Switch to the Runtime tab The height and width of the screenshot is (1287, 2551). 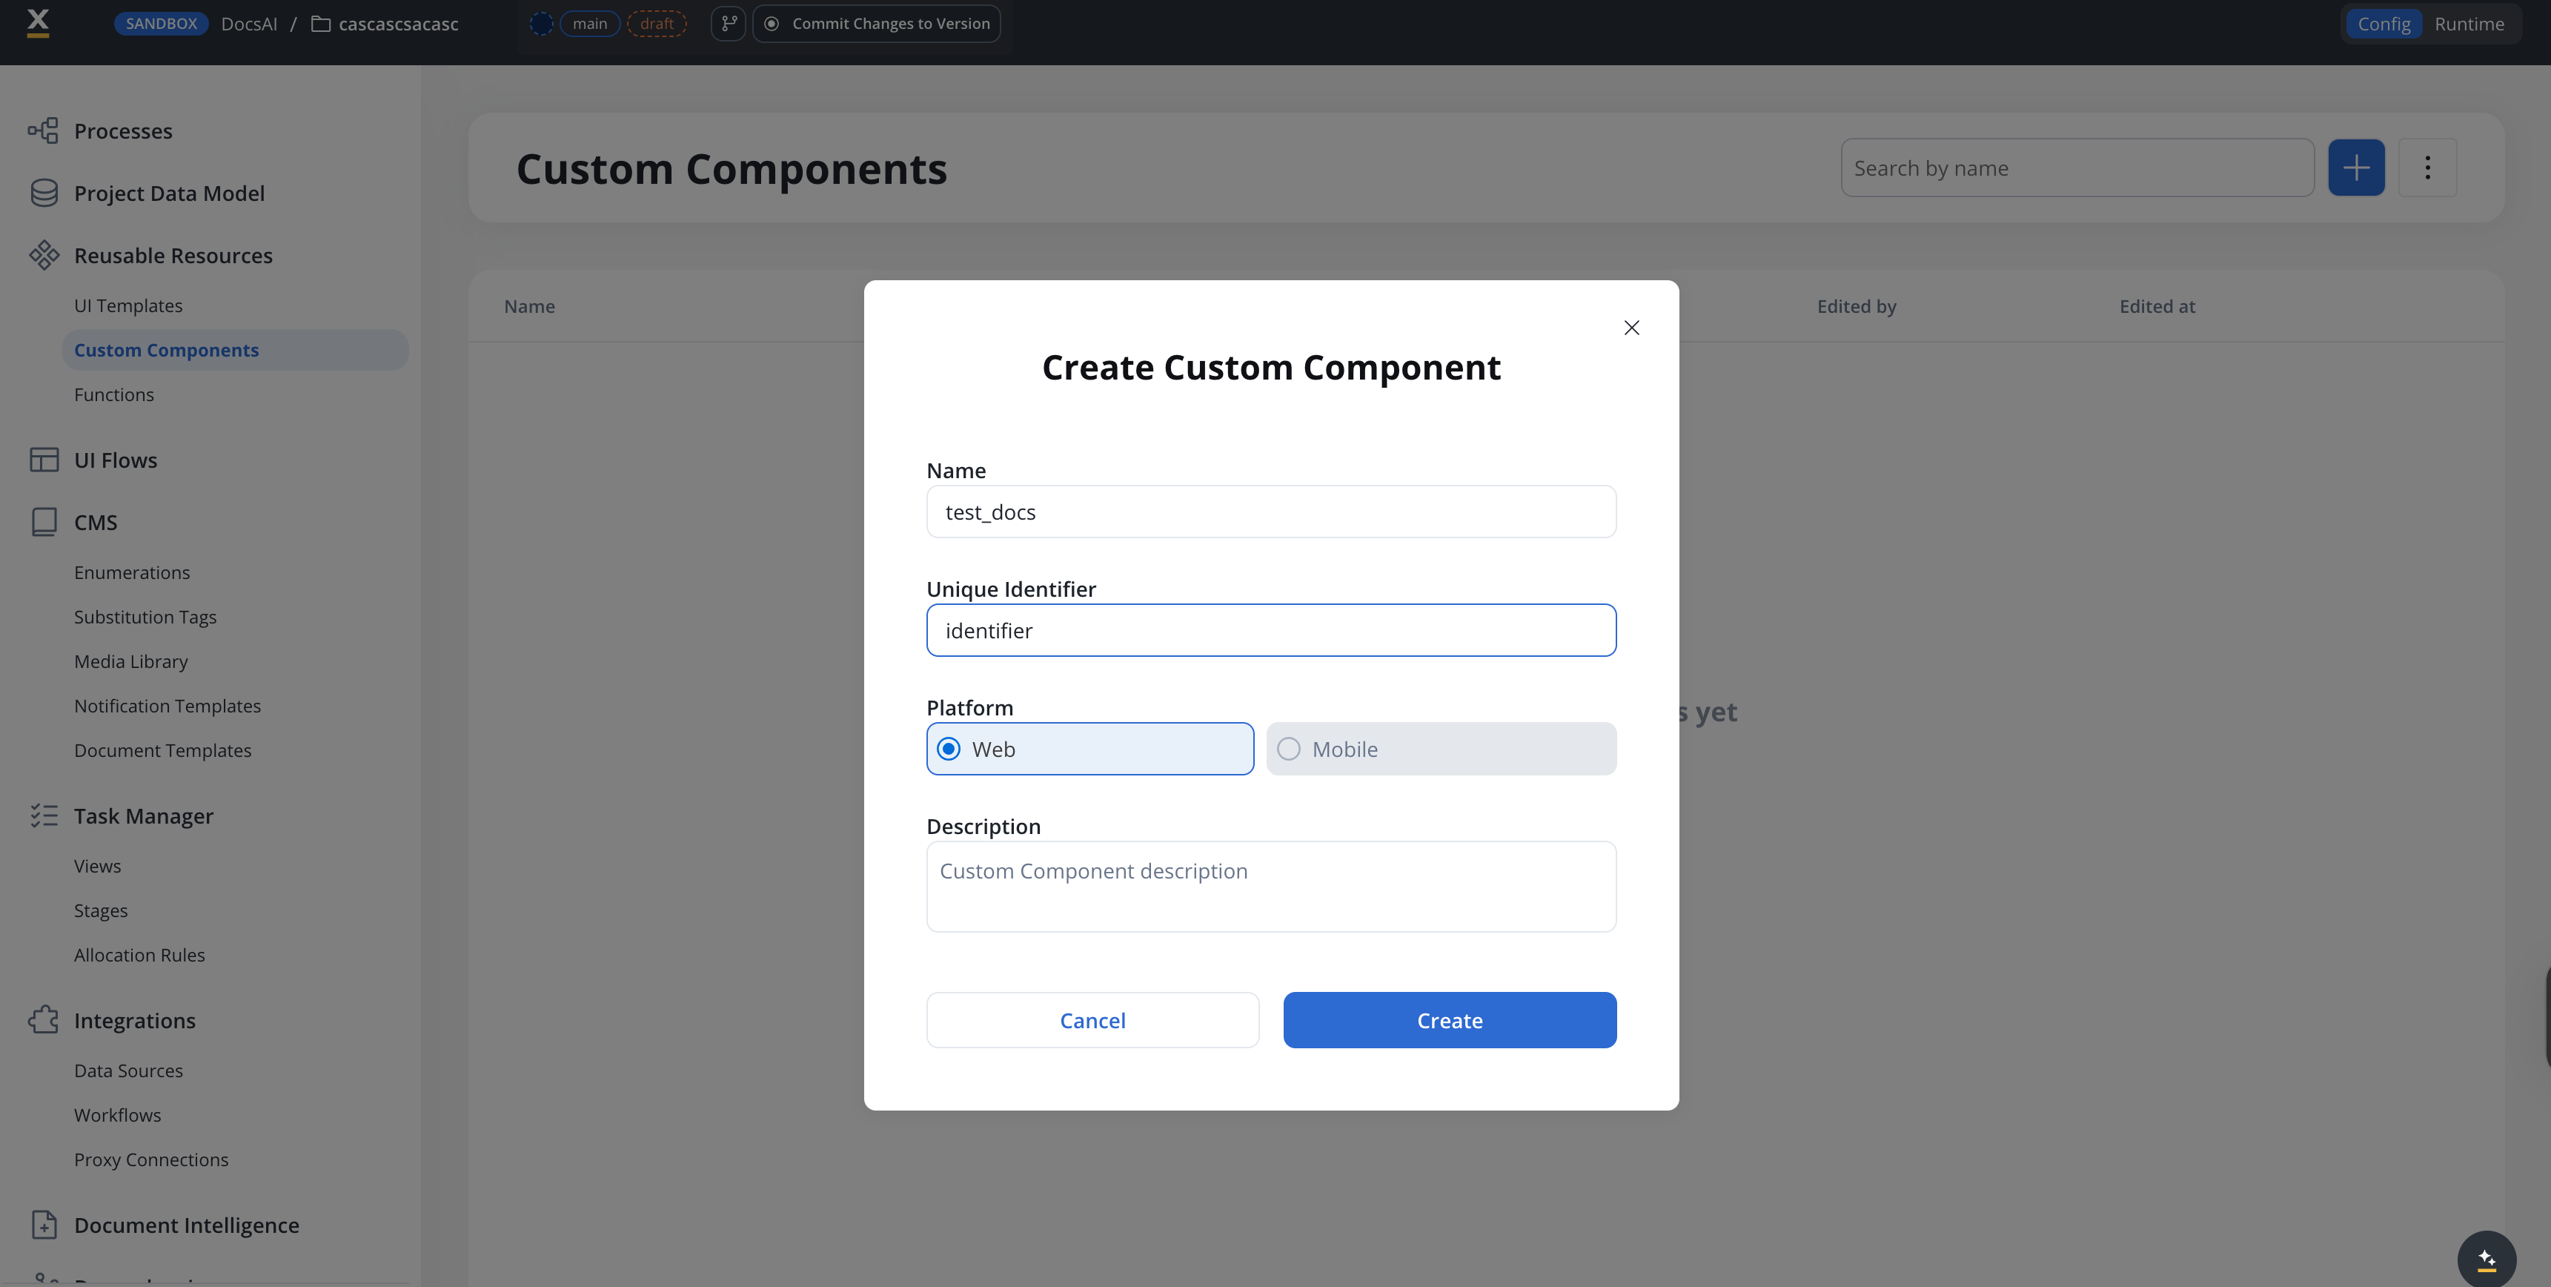[2469, 24]
